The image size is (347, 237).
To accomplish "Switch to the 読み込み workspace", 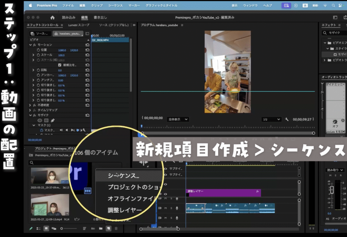I will click(x=68, y=18).
